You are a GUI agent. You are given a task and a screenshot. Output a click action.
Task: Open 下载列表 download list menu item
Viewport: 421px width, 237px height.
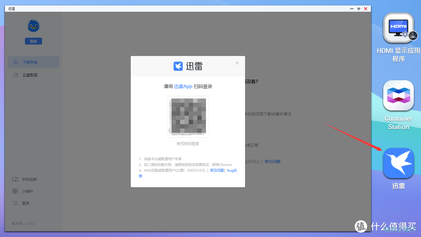34,62
